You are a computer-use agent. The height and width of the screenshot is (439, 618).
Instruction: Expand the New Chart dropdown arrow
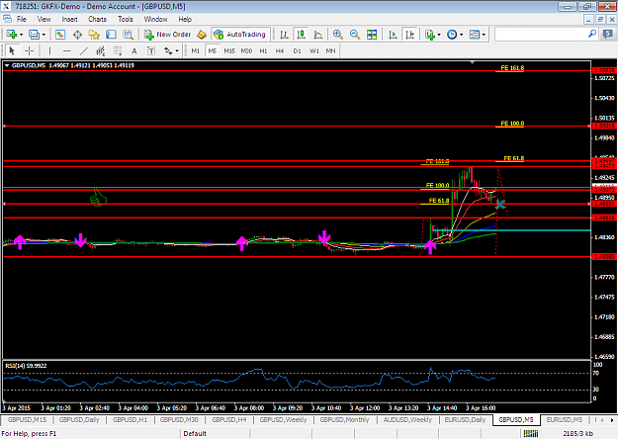coord(22,35)
